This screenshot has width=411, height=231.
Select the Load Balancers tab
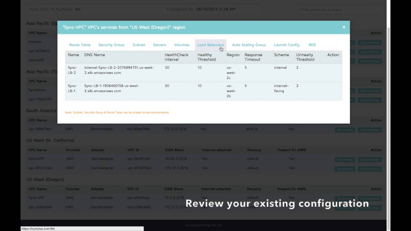pos(211,45)
